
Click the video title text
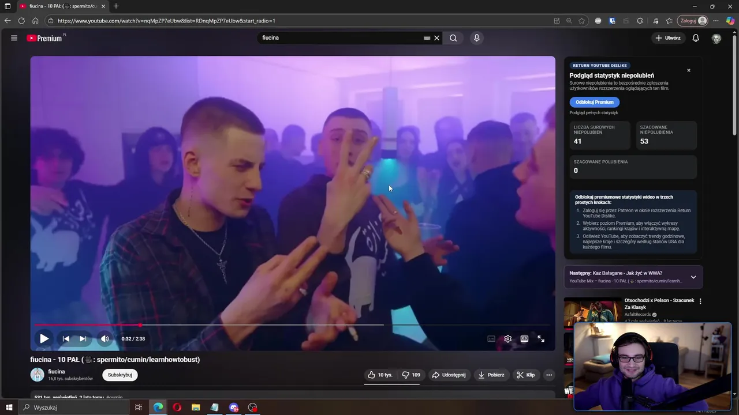pos(115,360)
